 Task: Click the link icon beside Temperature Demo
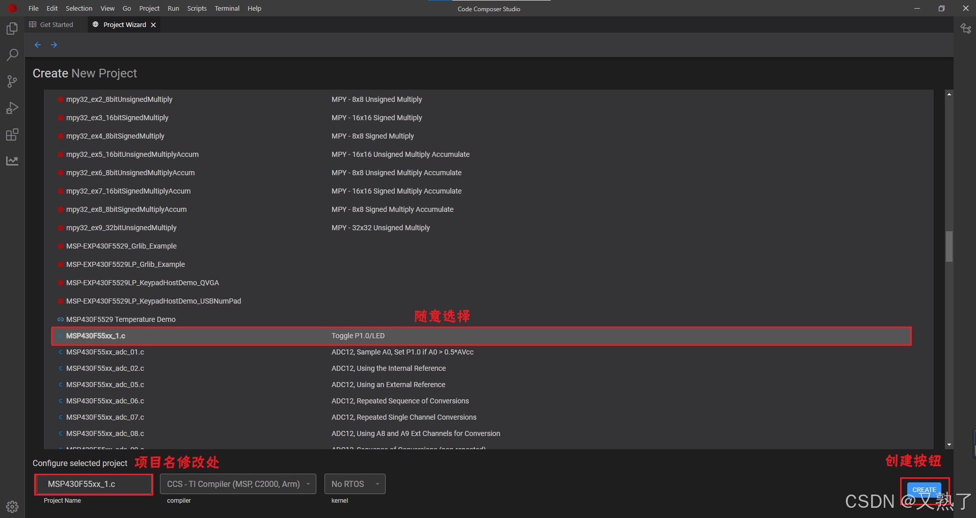click(x=61, y=319)
